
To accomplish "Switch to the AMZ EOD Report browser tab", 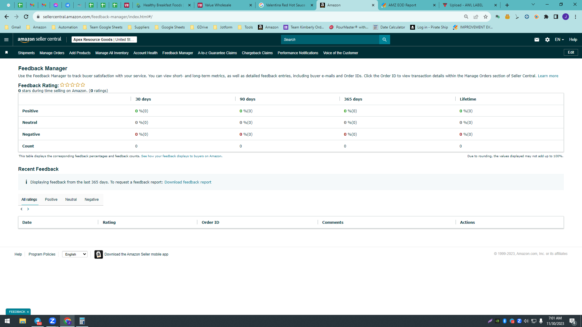I will click(408, 5).
